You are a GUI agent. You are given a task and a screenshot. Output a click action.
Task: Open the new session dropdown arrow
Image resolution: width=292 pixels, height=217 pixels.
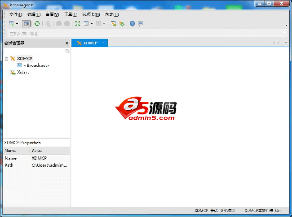(x=17, y=24)
